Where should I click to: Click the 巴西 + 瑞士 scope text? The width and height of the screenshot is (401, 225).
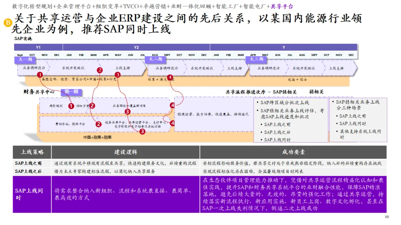pyautogui.click(x=297, y=80)
